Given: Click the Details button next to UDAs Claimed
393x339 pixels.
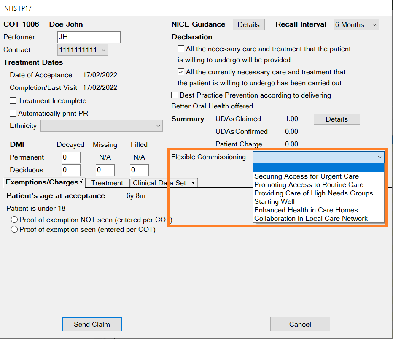Looking at the screenshot, I should point(336,119).
